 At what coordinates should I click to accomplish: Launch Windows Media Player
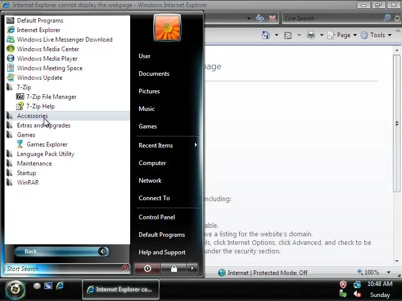[x=67, y=58]
